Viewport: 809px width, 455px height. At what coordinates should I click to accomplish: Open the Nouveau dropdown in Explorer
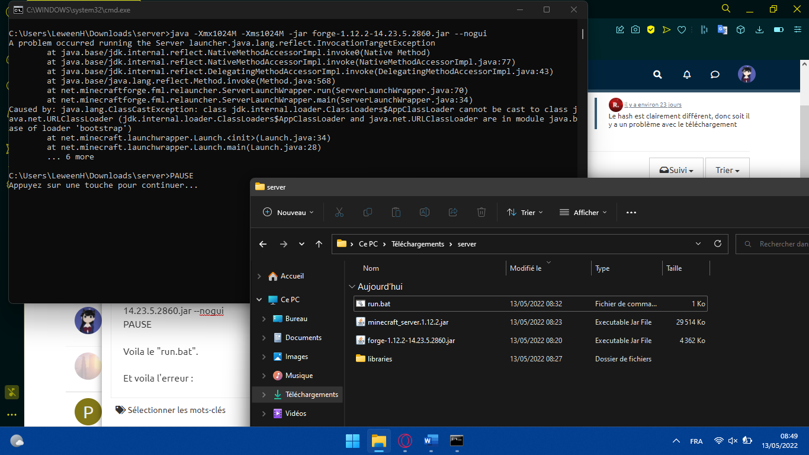[288, 212]
